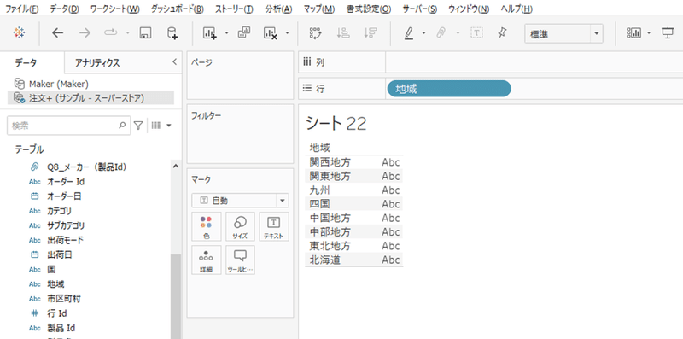Click the highlight pen icon
The height and width of the screenshot is (339, 683).
(x=409, y=33)
